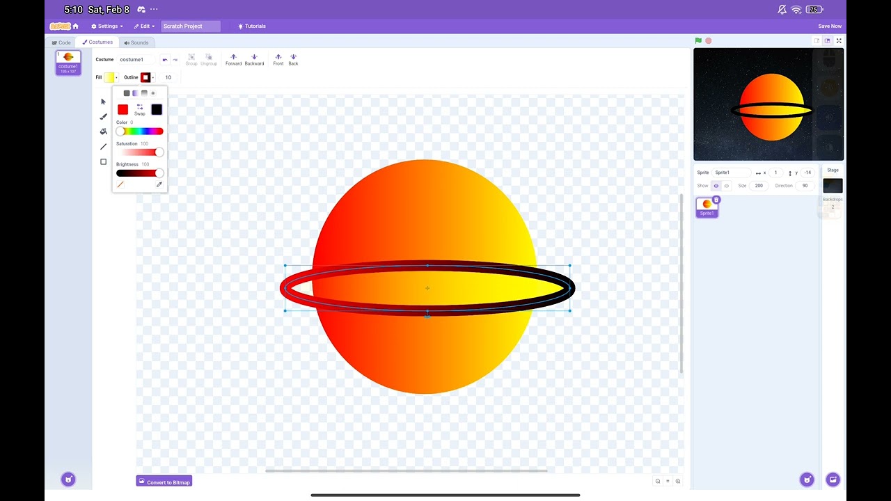The width and height of the screenshot is (891, 501).
Task: Move shape Forward one layer
Action: 233,60
